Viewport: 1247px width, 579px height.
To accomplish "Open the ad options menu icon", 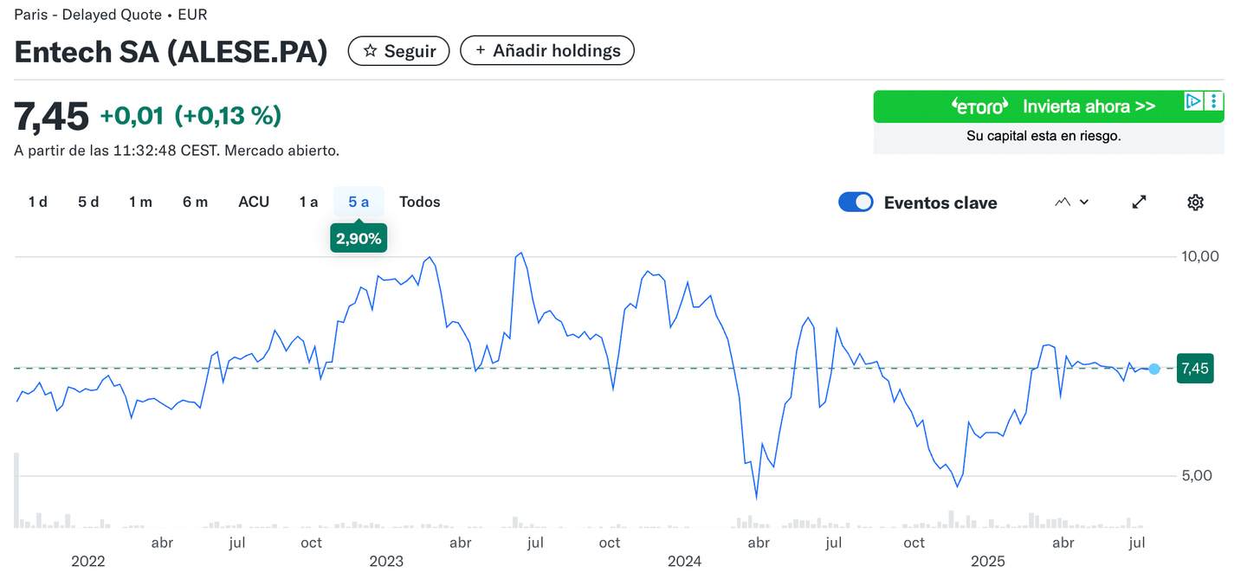I will click(x=1215, y=101).
